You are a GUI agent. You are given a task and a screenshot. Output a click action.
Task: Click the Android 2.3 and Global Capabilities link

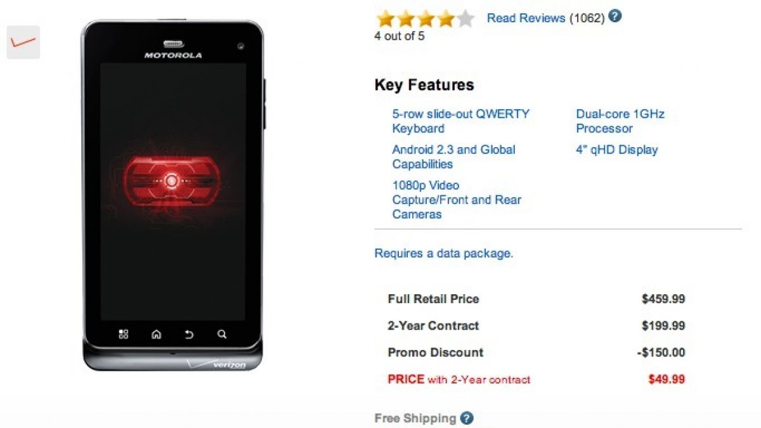pos(453,157)
